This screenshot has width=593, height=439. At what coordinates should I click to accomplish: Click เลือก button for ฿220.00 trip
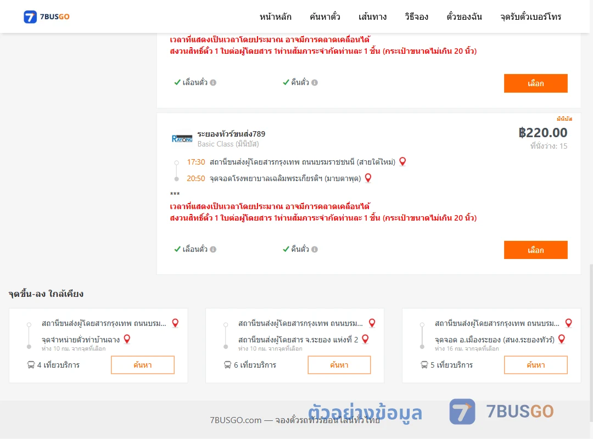coord(535,250)
